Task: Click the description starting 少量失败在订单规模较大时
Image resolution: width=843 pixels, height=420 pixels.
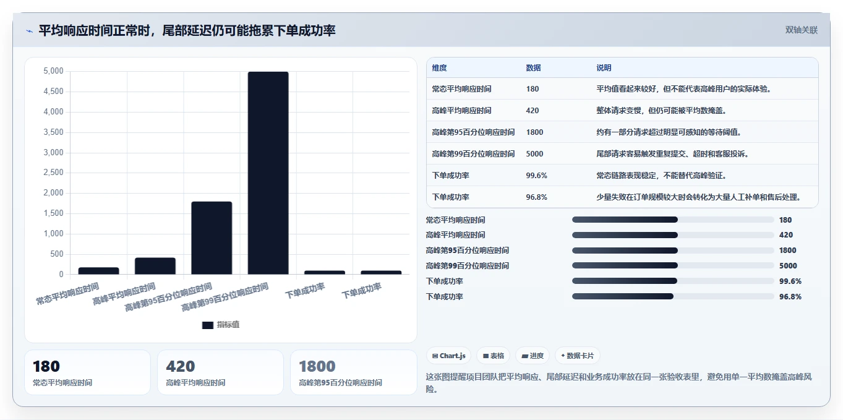Action: coord(699,197)
